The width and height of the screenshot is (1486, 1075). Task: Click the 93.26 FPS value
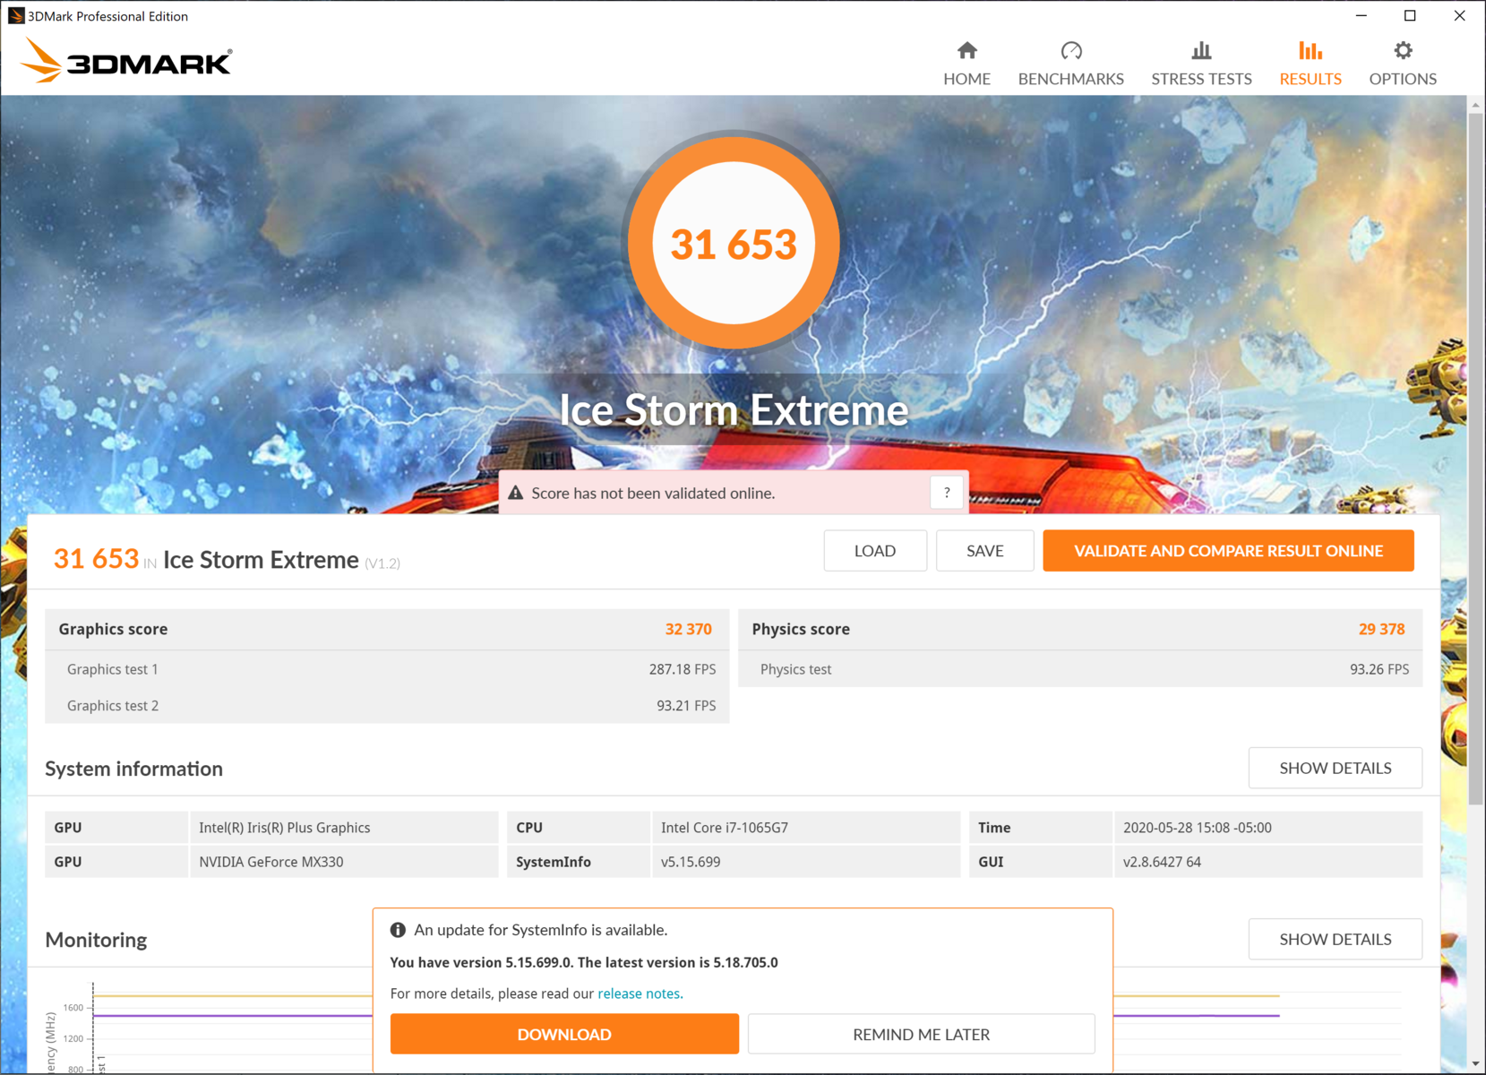point(1379,669)
